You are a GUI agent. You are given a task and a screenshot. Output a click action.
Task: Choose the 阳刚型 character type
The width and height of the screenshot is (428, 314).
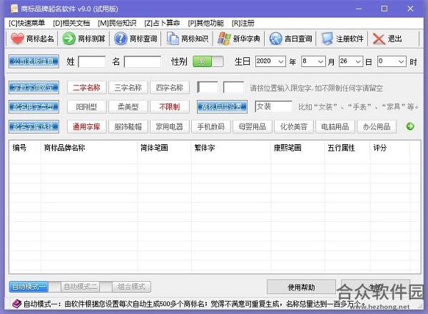pyautogui.click(x=86, y=106)
